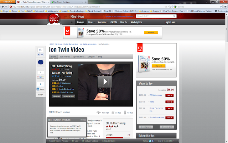Click the Ion digital camcorders breadcrumb
Viewport: 228px width, 143px height.
pos(88,44)
